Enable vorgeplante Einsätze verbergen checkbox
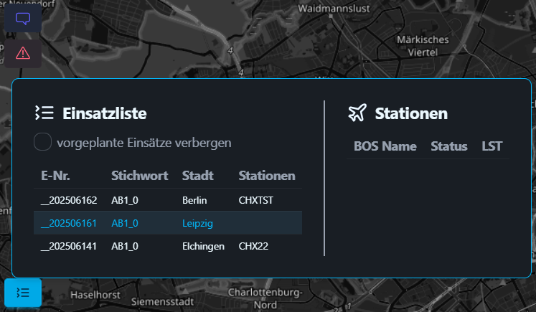 (x=43, y=142)
